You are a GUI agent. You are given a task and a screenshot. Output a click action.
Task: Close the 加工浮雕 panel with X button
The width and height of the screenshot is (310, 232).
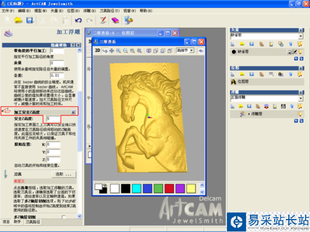pyautogui.click(x=78, y=45)
